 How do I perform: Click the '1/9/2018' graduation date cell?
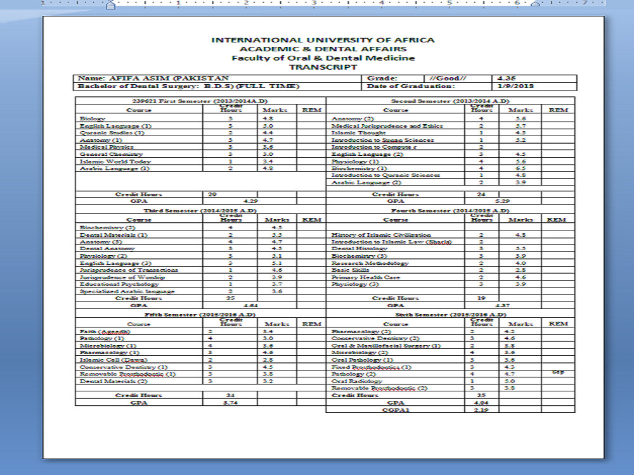coord(534,86)
